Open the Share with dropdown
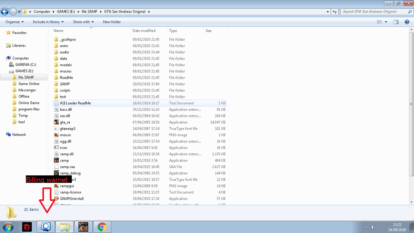This screenshot has height=233, width=414. [x=83, y=22]
